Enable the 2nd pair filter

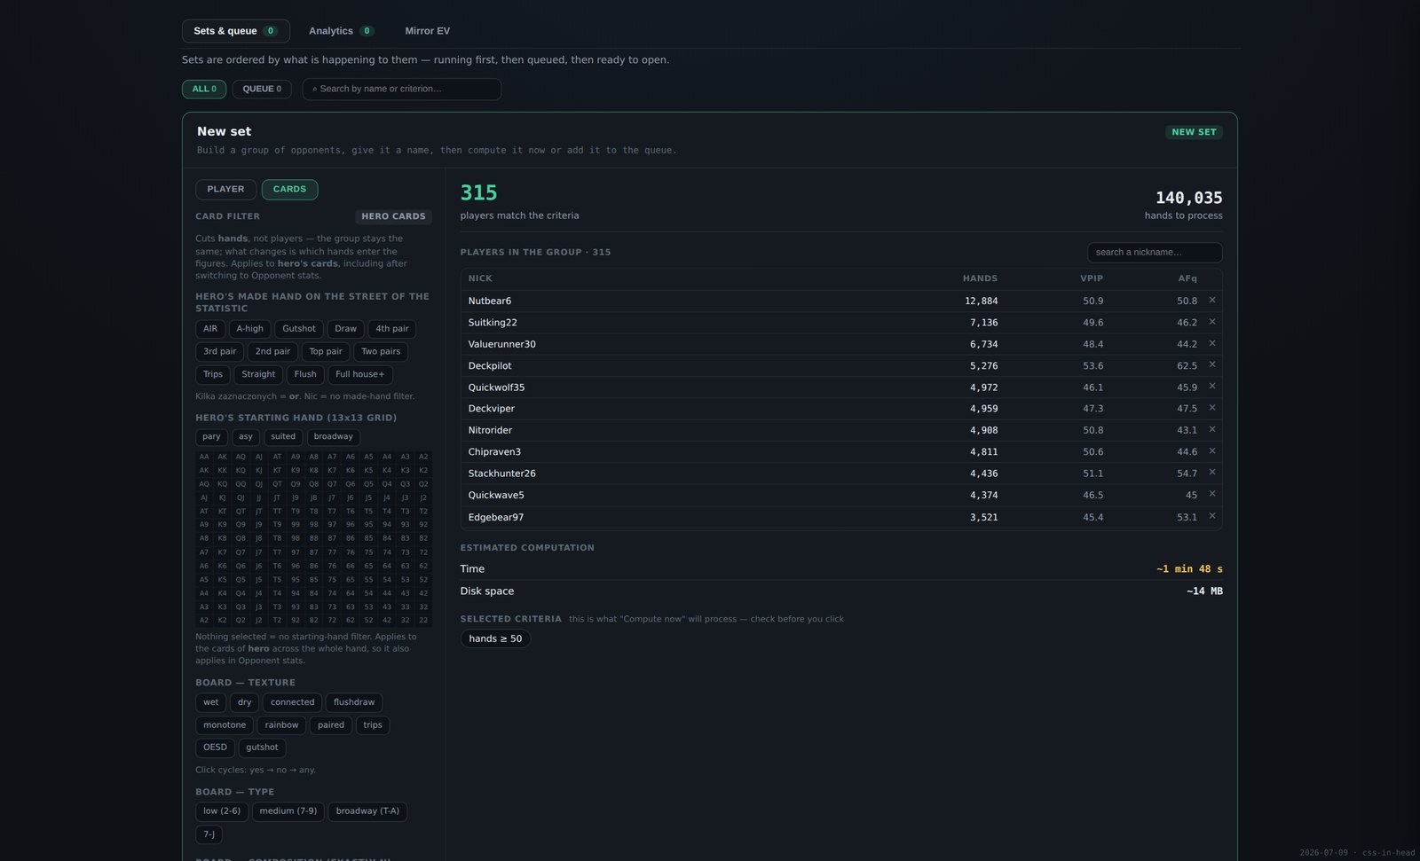click(272, 352)
